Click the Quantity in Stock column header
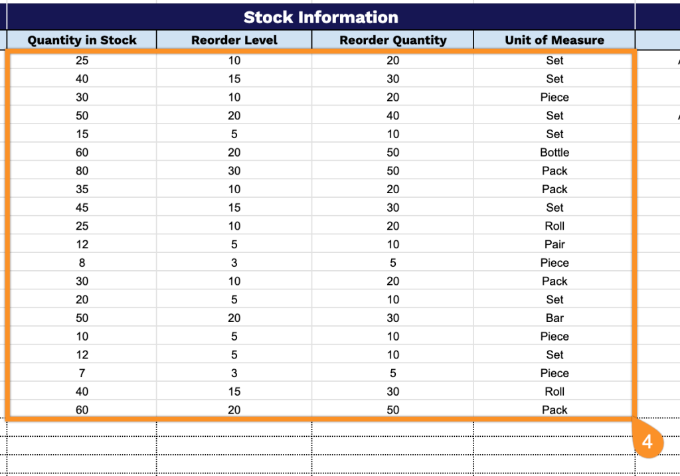 (x=82, y=40)
